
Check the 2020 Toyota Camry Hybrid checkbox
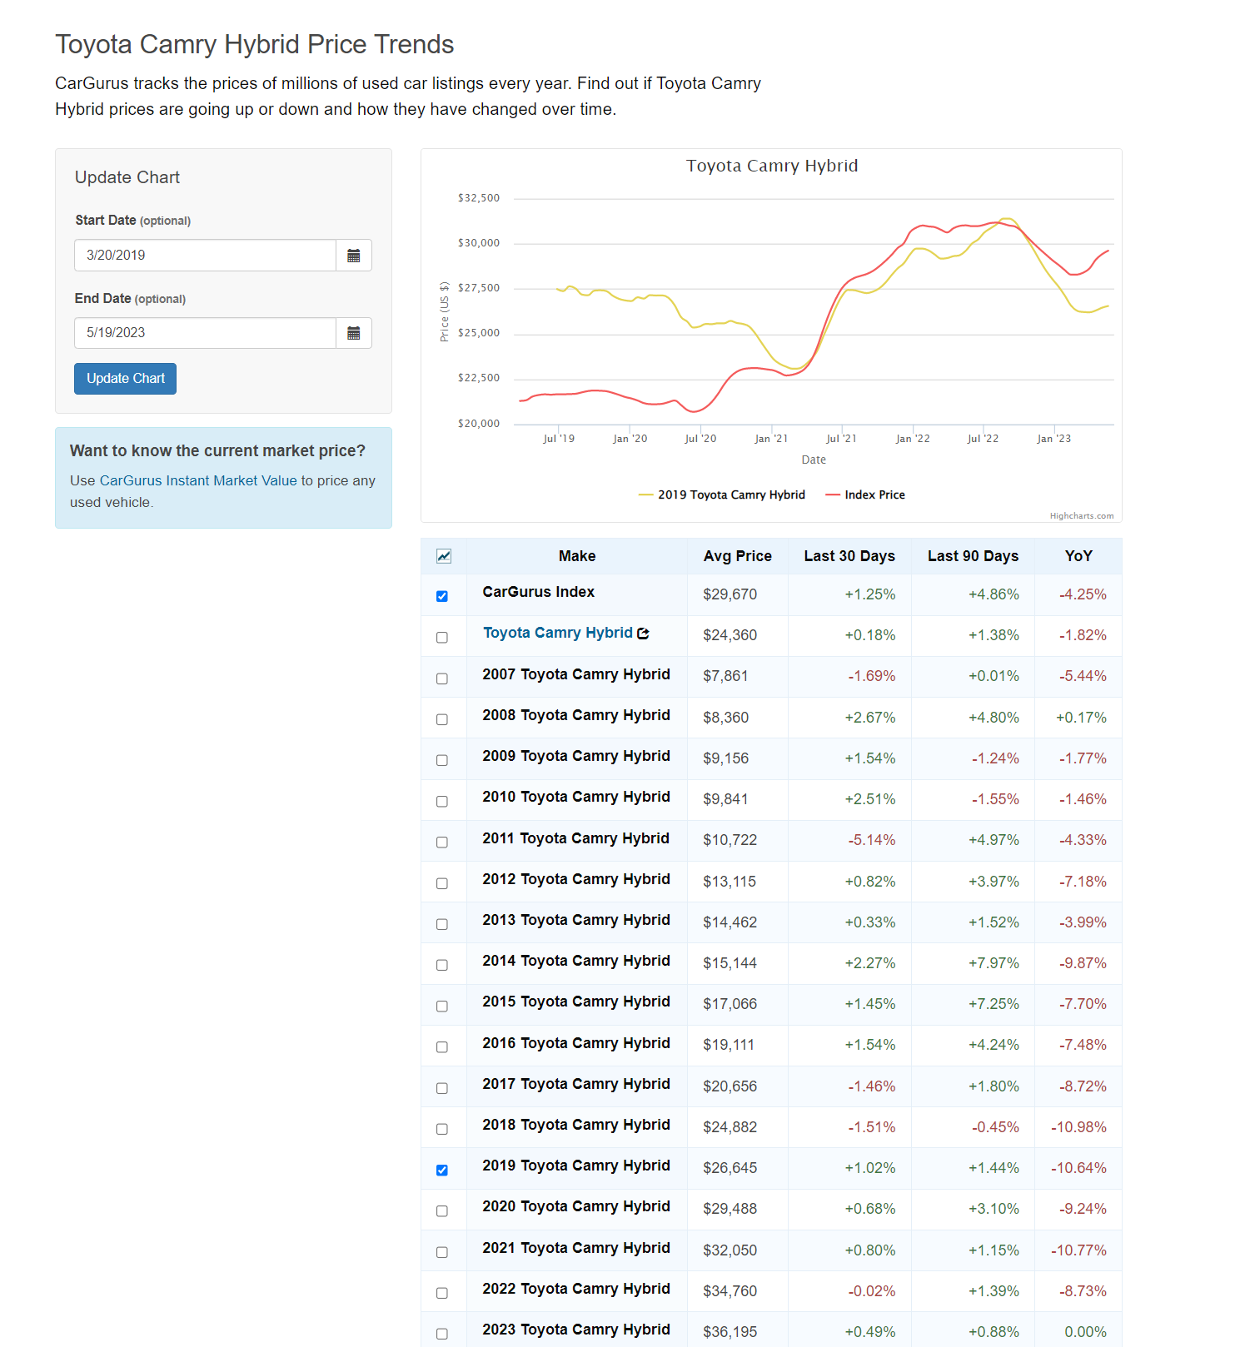[x=442, y=1210]
